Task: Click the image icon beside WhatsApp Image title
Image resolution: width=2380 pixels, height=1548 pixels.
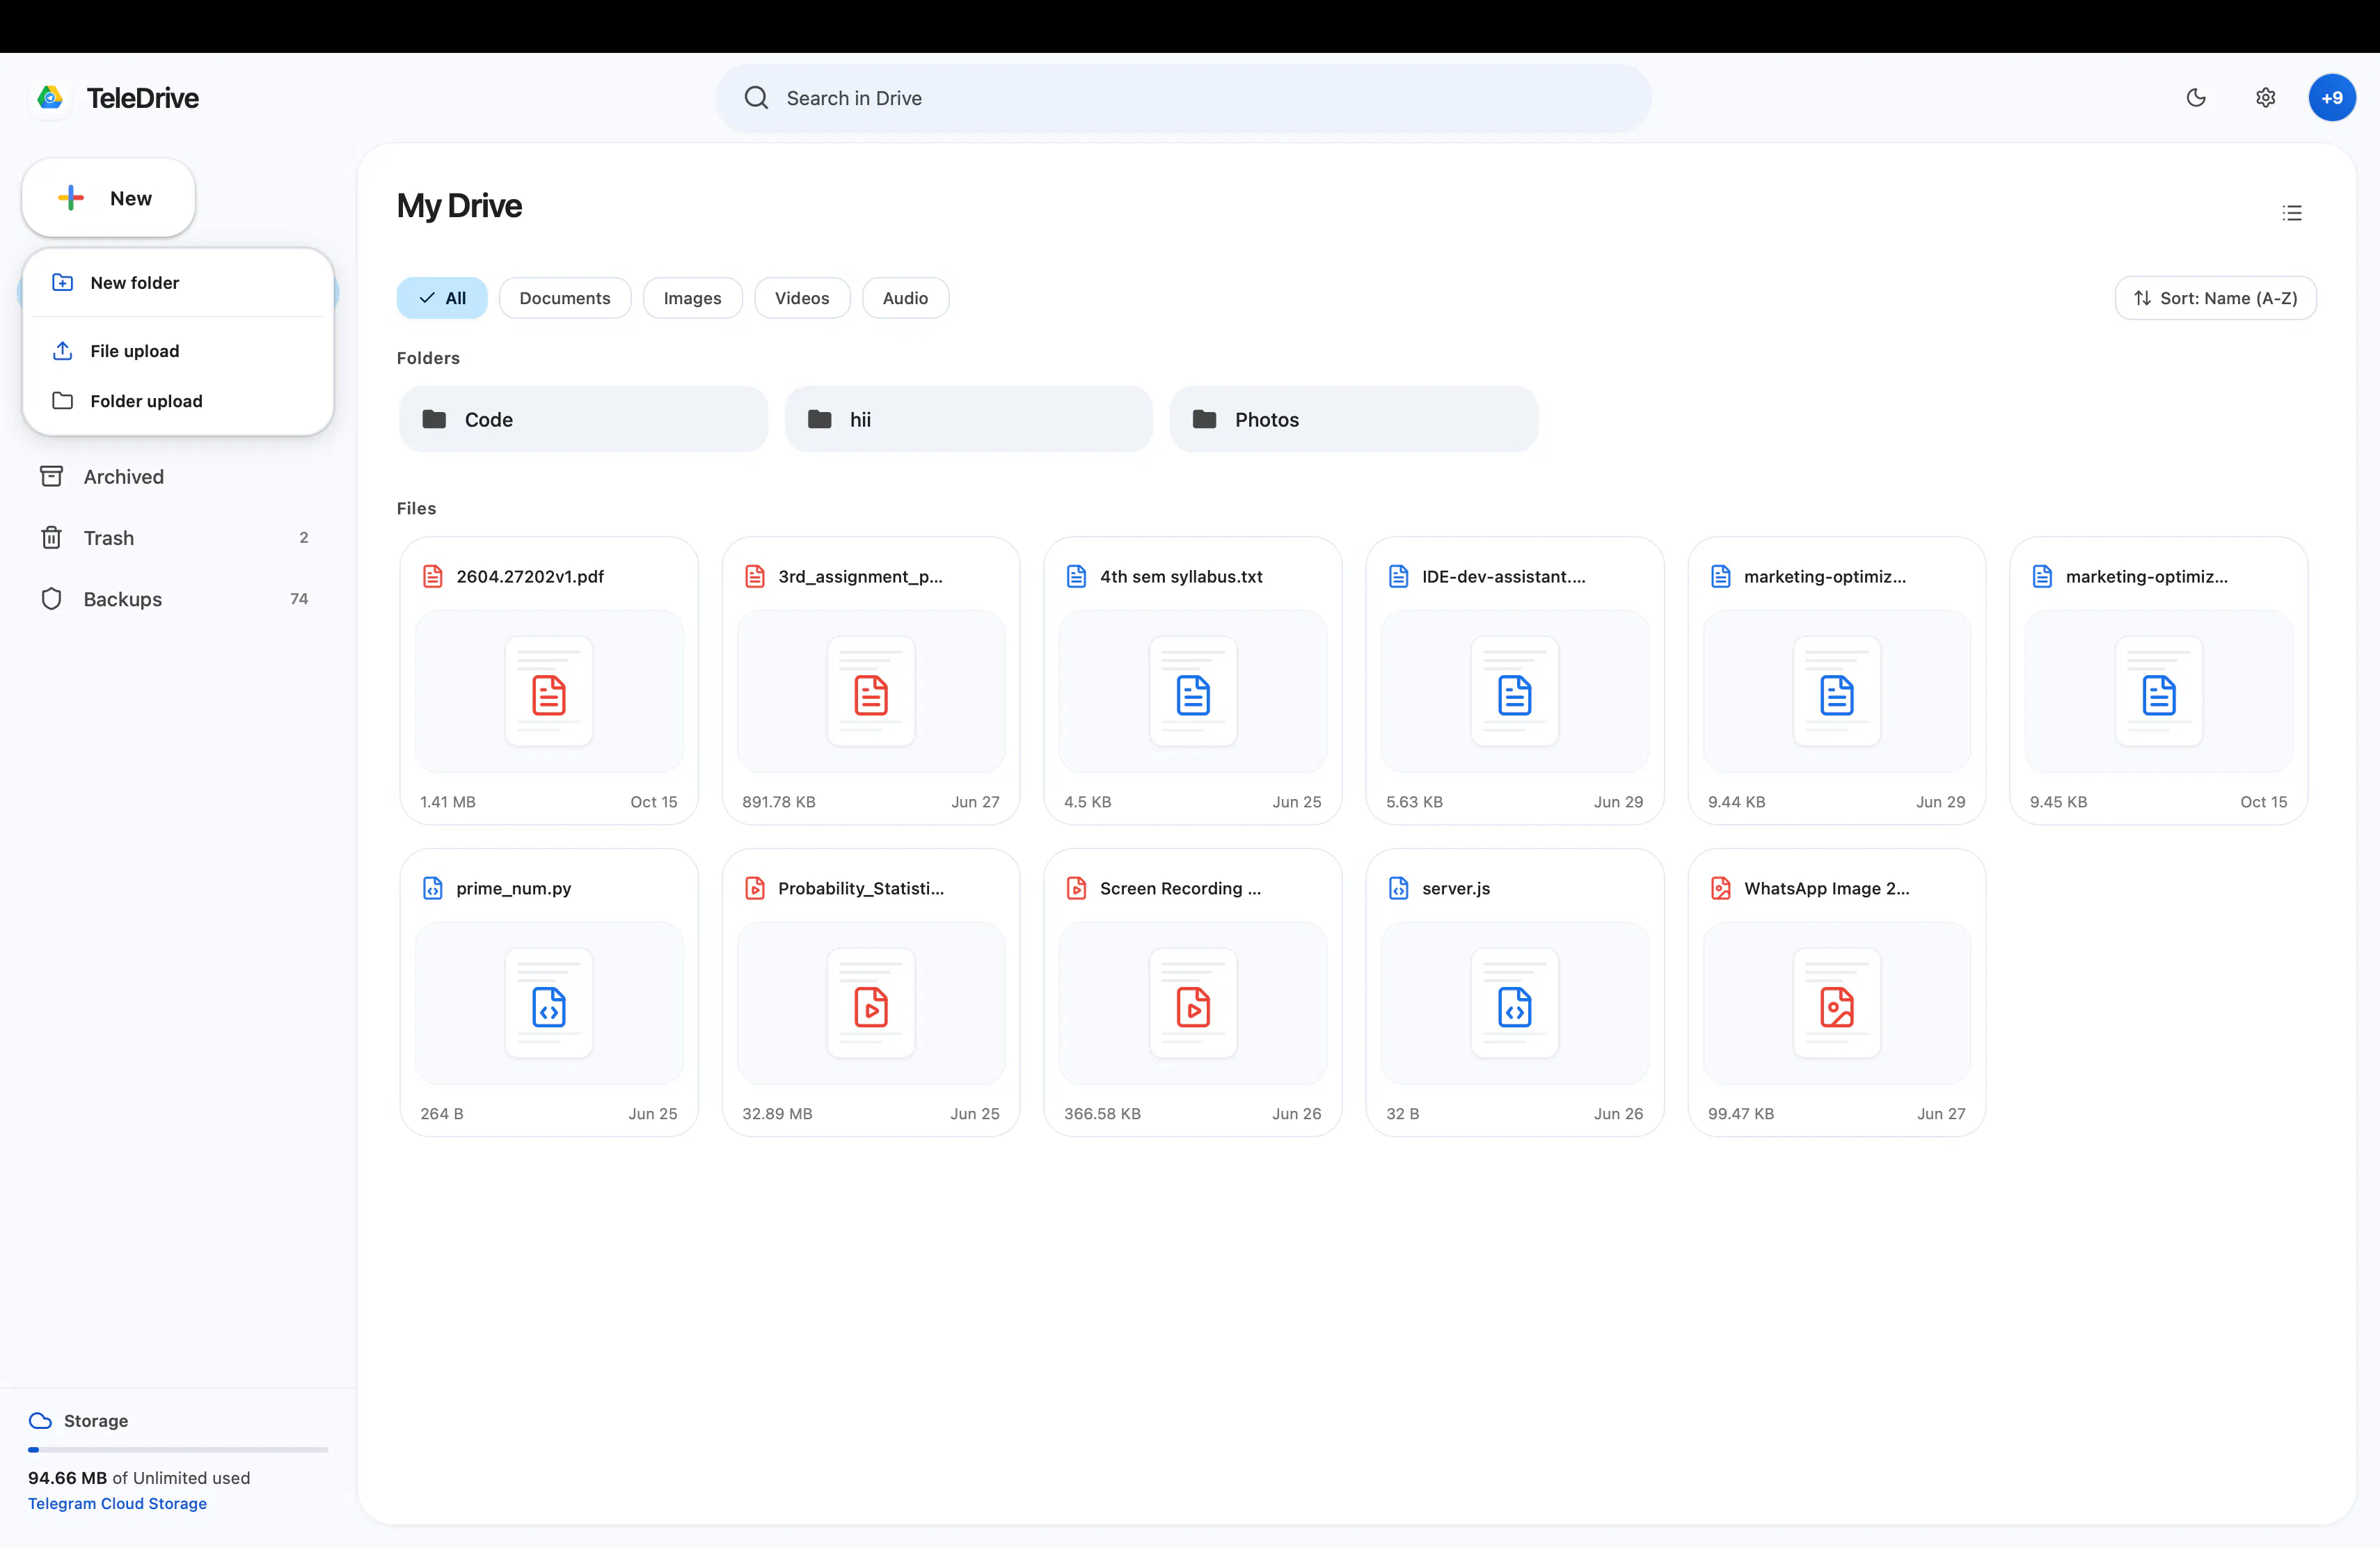Action: pyautogui.click(x=1720, y=888)
